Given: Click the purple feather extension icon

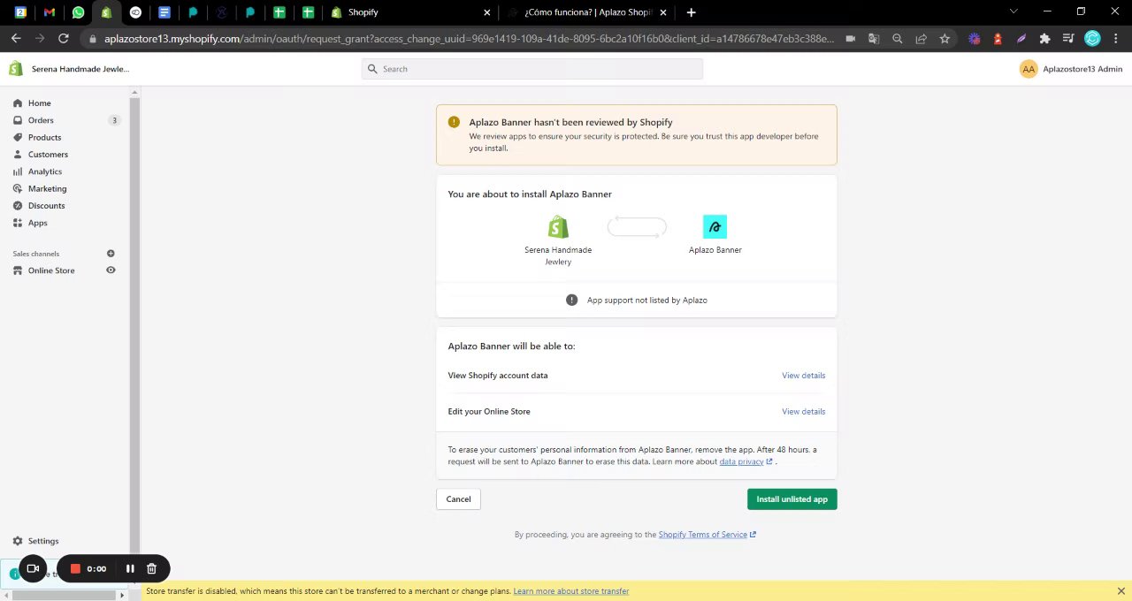Looking at the screenshot, I should (x=1021, y=39).
